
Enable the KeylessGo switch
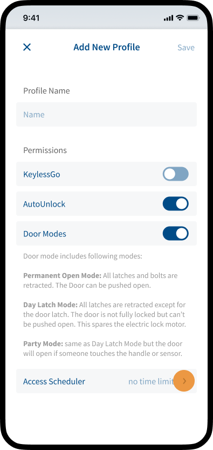pyautogui.click(x=175, y=174)
